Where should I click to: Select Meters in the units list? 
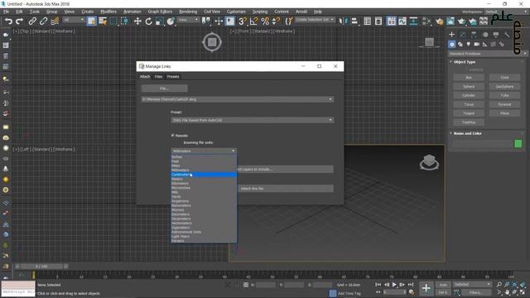204,179
